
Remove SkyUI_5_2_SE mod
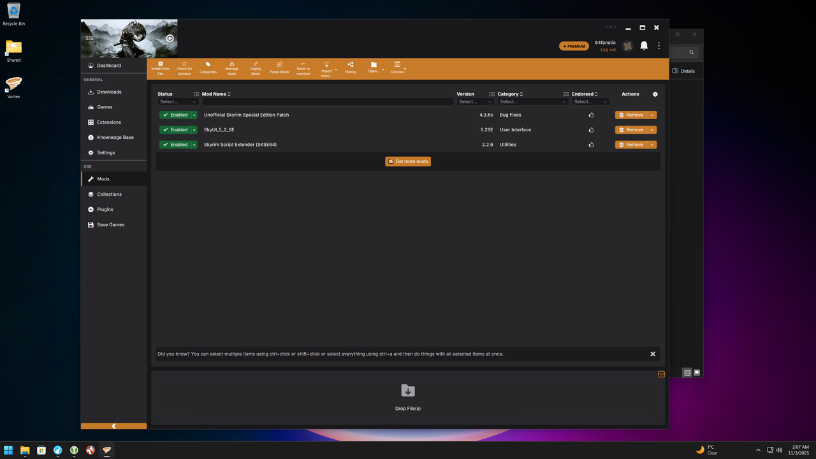[630, 130]
